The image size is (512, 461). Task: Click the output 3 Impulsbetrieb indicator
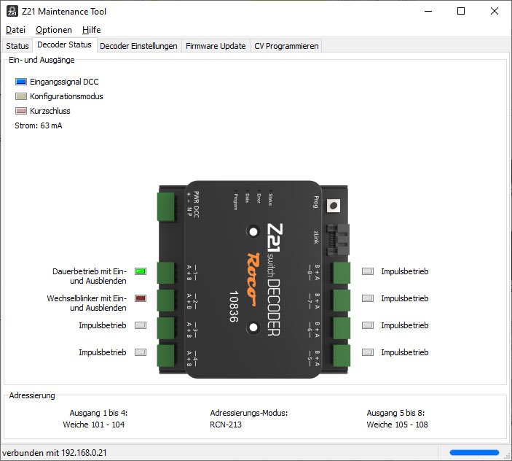141,325
